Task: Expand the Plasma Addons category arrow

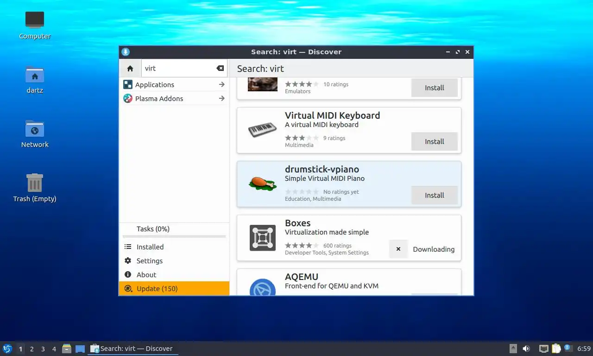Action: click(222, 98)
